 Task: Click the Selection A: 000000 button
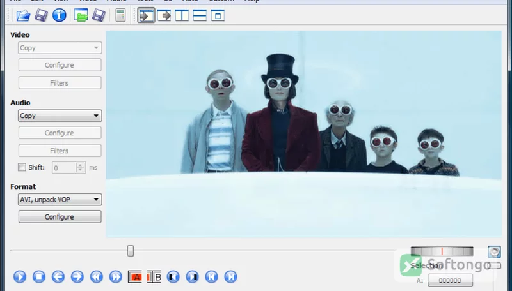click(x=450, y=280)
